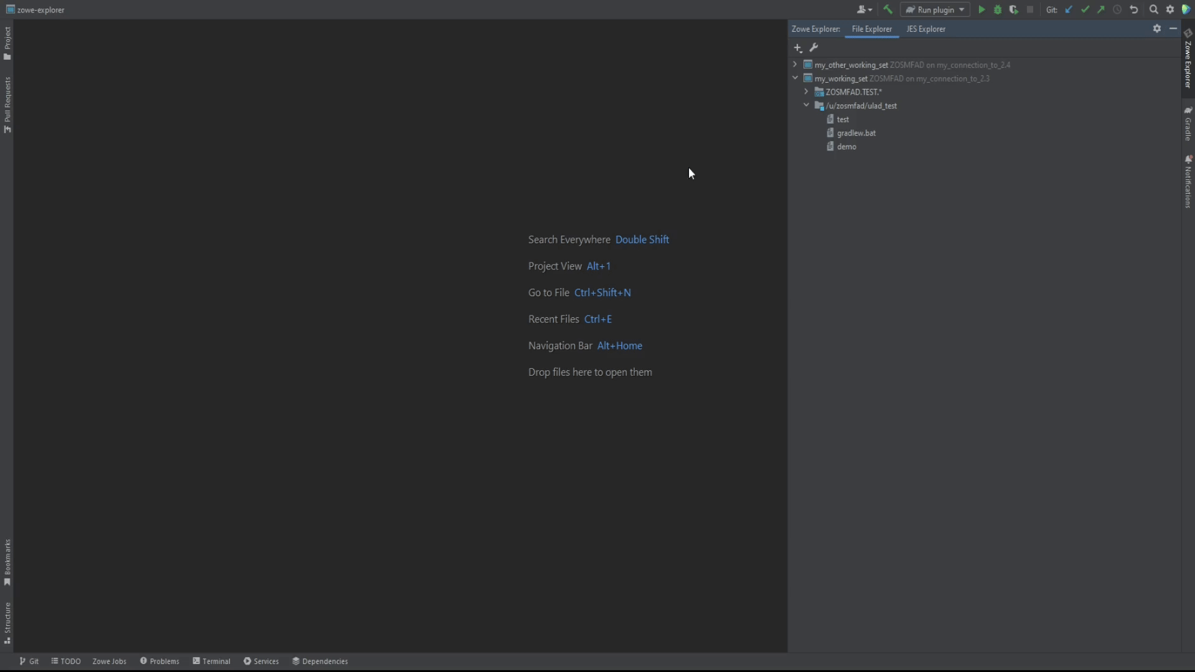The width and height of the screenshot is (1195, 672).
Task: Update project with the blue arrow icon
Action: point(1069,9)
